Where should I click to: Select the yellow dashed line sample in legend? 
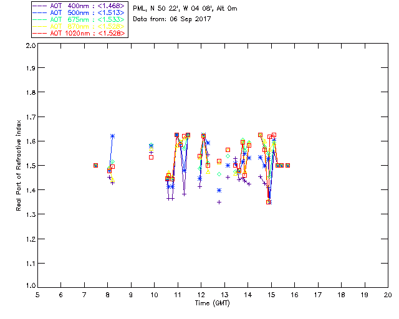pos(40,26)
